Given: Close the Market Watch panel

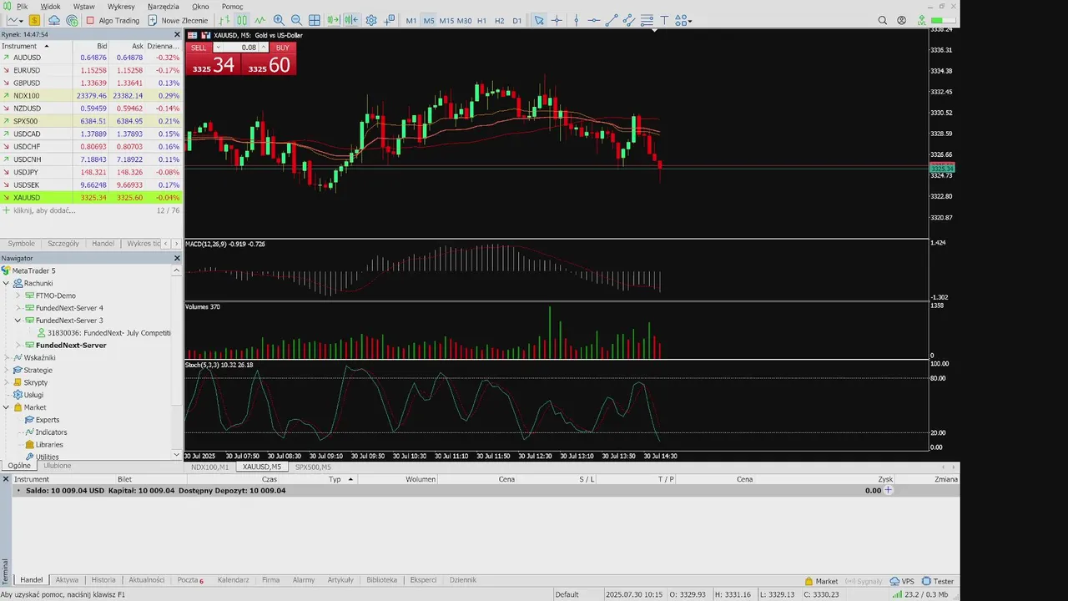Looking at the screenshot, I should pyautogui.click(x=177, y=34).
